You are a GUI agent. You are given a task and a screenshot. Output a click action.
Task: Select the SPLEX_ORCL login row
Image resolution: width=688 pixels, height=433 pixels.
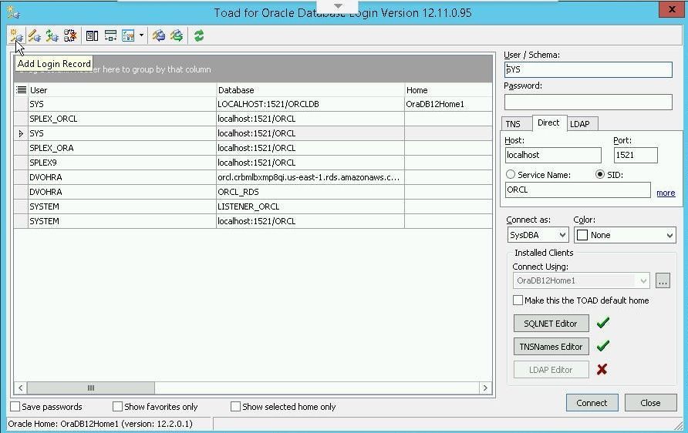click(x=253, y=119)
